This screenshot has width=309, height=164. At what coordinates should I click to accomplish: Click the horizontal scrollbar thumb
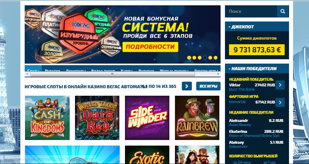click(x=112, y=74)
